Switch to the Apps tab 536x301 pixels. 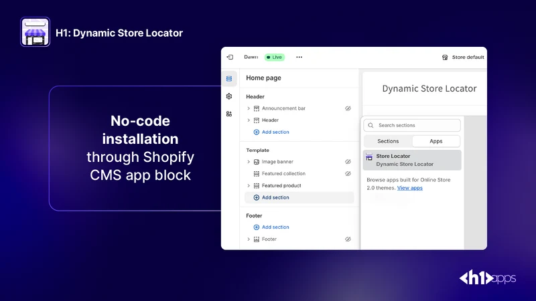pyautogui.click(x=436, y=141)
